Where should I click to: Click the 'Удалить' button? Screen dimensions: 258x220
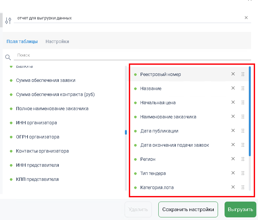point(138,209)
